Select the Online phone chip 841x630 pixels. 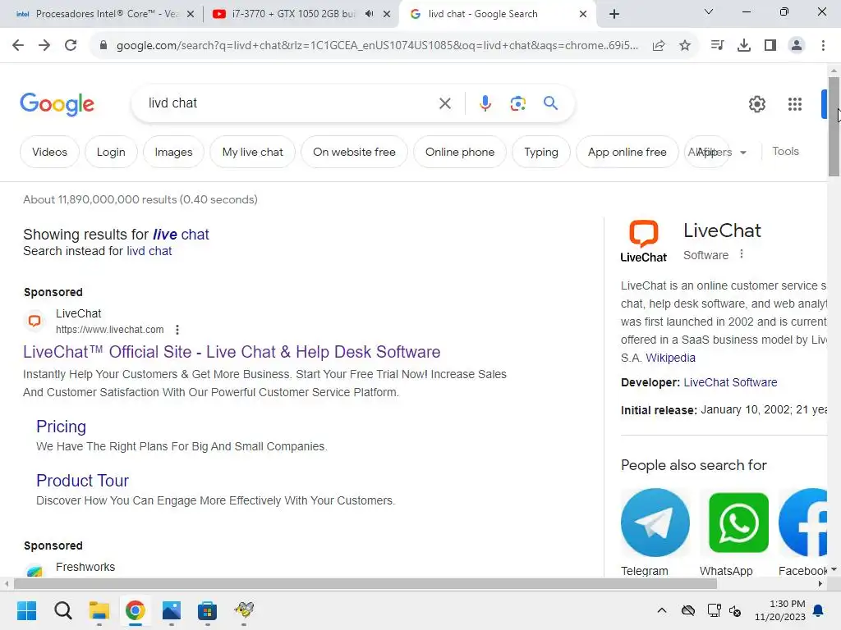(x=460, y=152)
